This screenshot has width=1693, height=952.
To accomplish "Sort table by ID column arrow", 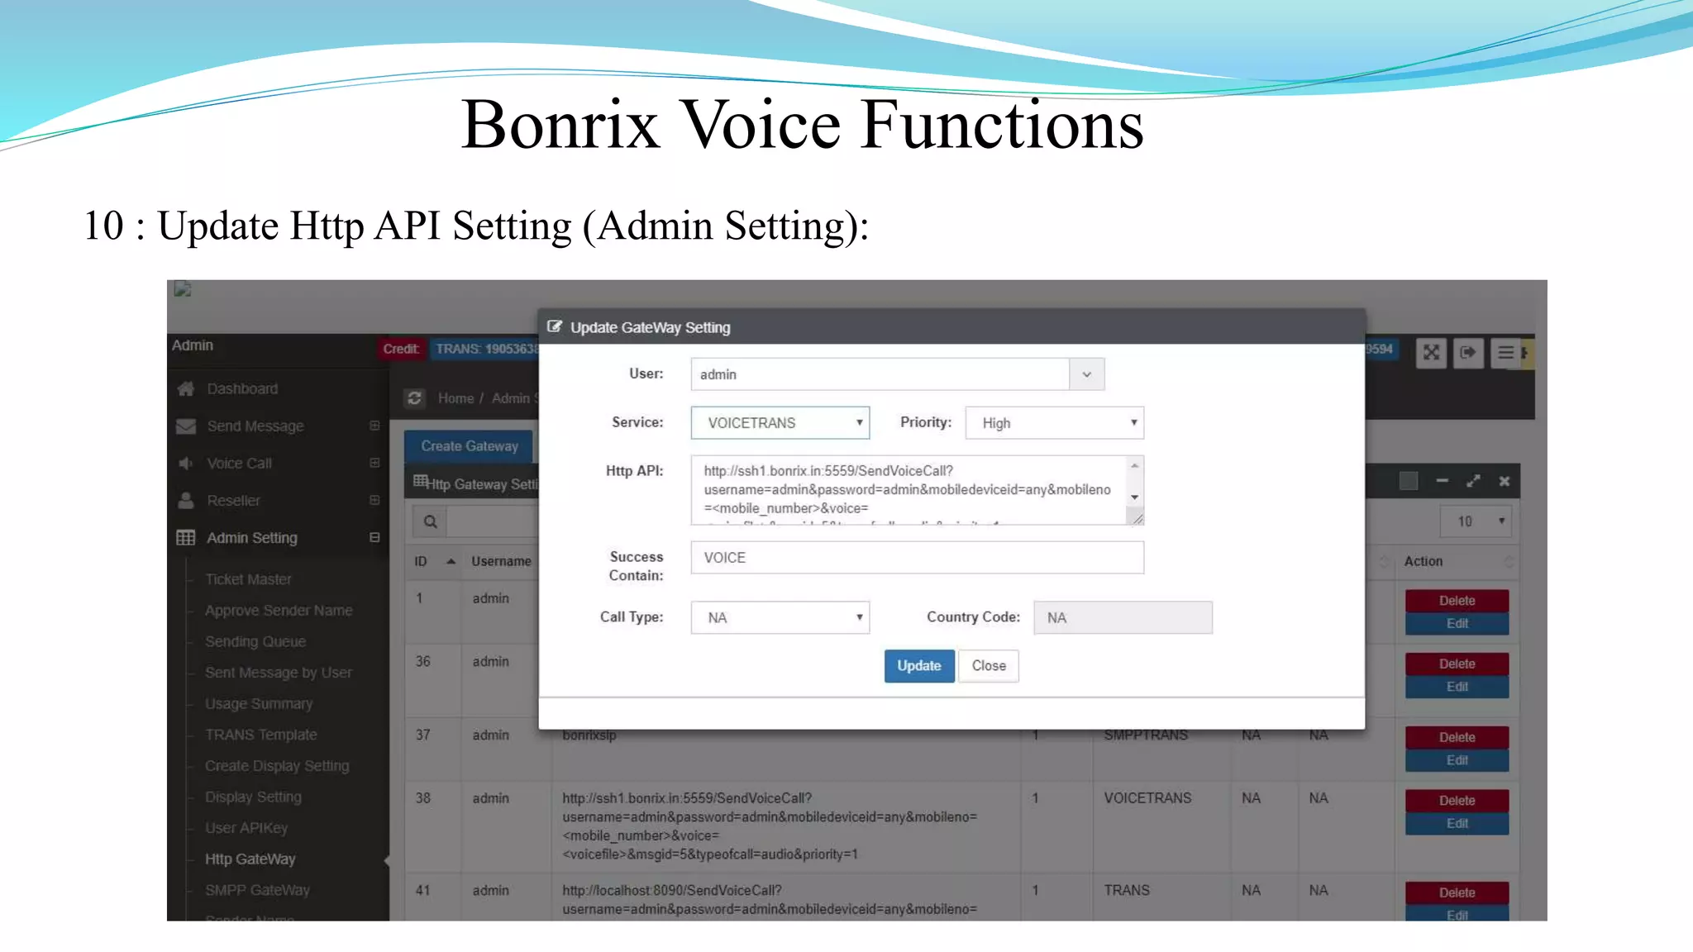I will click(x=451, y=561).
